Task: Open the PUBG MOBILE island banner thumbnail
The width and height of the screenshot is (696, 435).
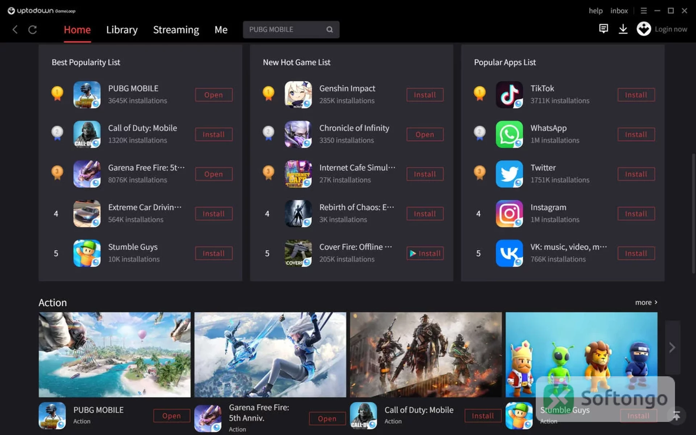Action: (115, 355)
